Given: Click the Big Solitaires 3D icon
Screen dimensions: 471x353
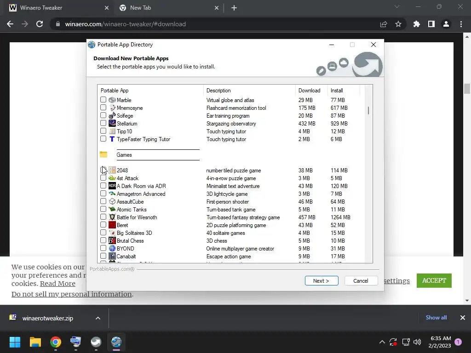Looking at the screenshot, I should (x=112, y=233).
